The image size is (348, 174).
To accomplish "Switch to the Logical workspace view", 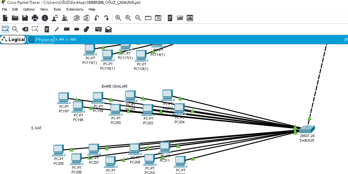I will [13, 39].
